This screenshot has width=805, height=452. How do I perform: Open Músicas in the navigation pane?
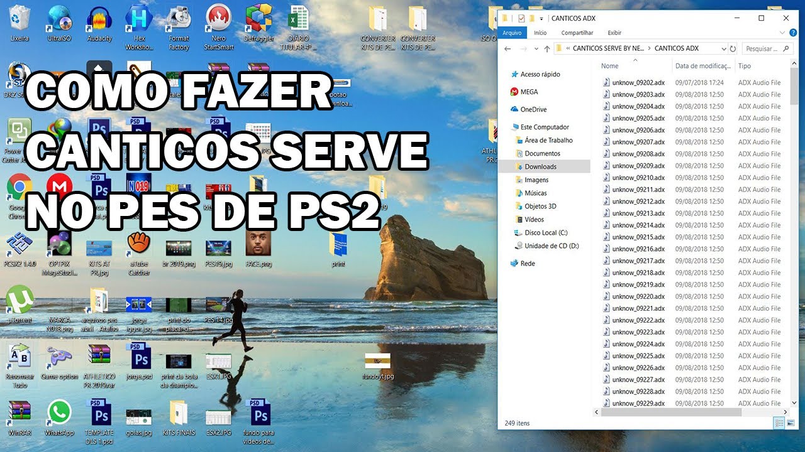tap(535, 193)
